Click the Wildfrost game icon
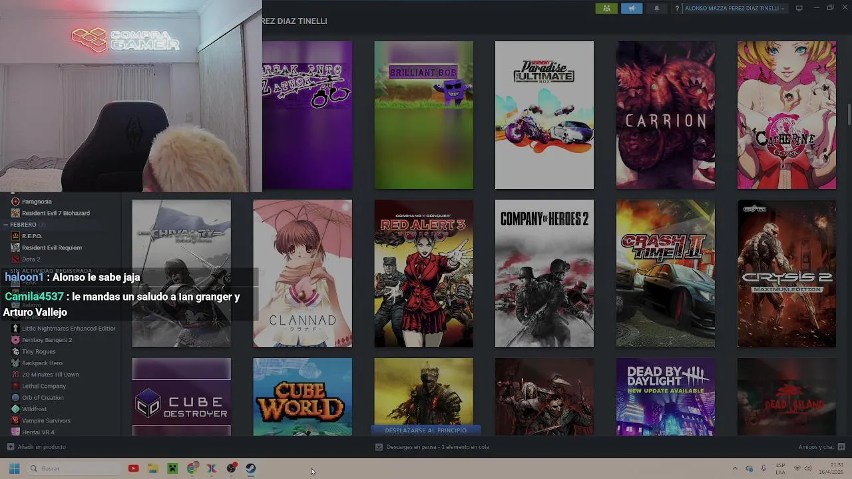 pos(15,409)
